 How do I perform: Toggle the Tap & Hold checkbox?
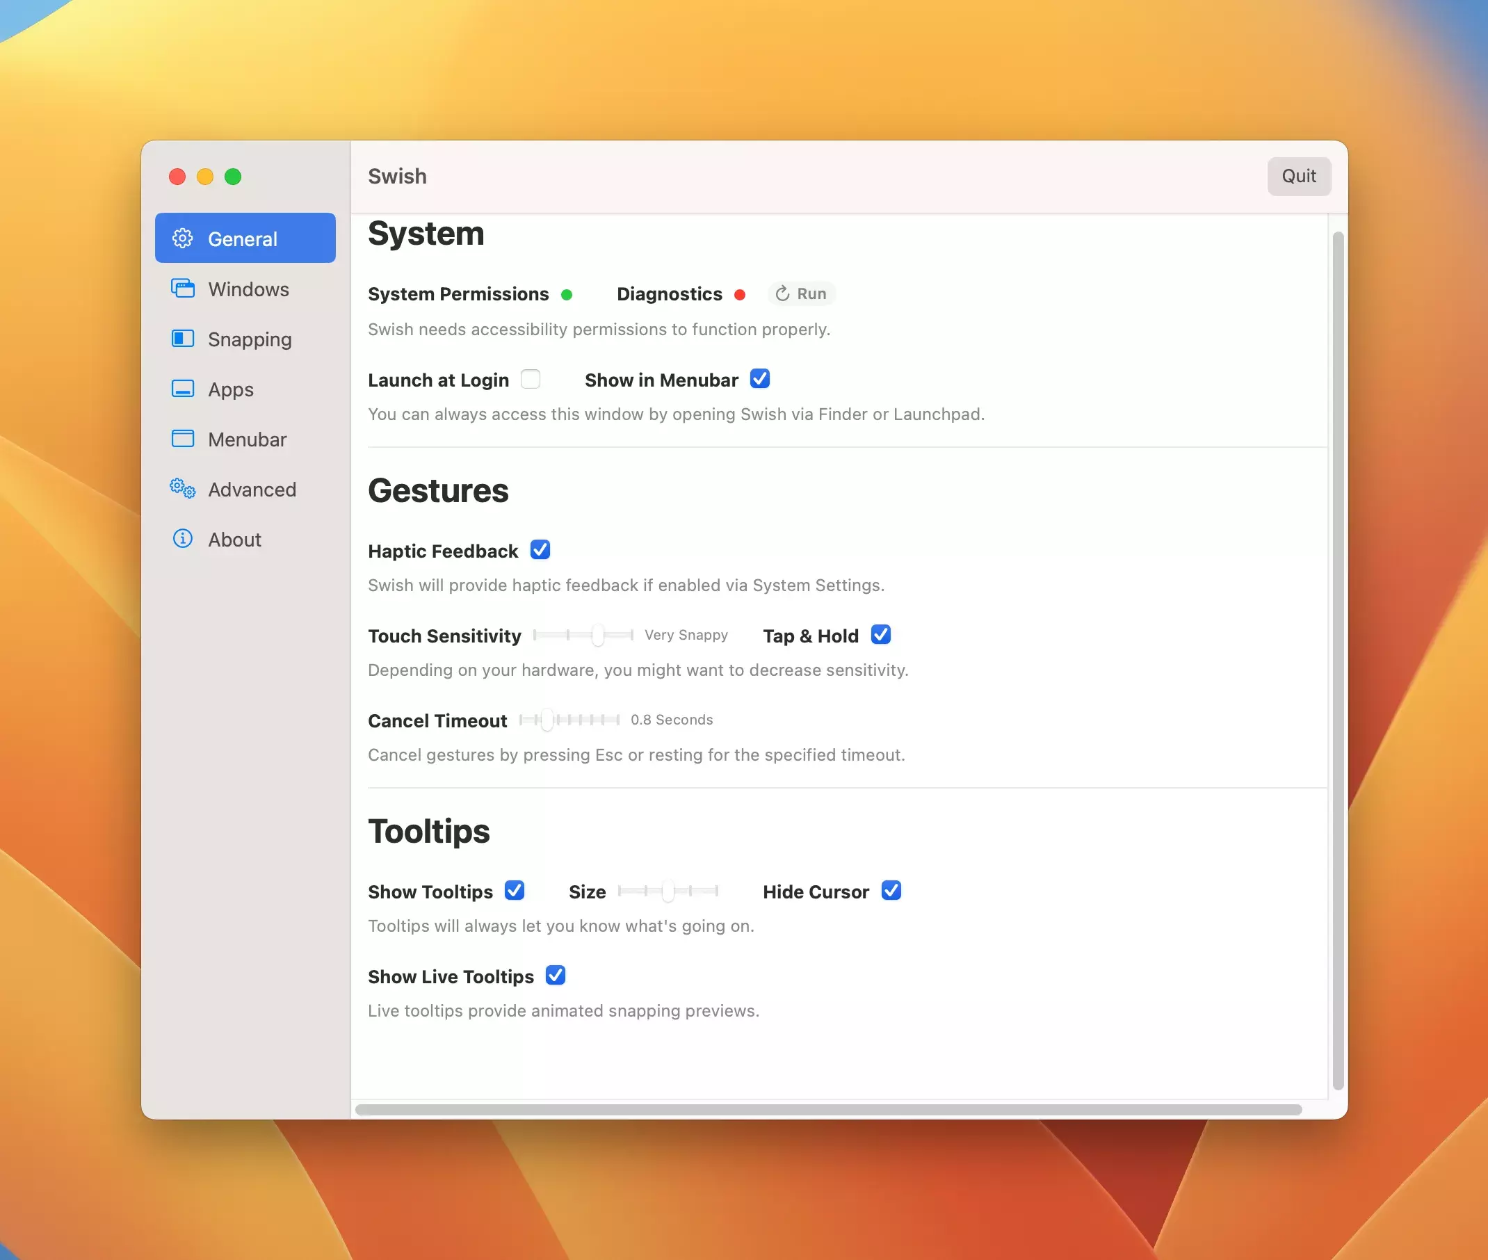point(881,635)
